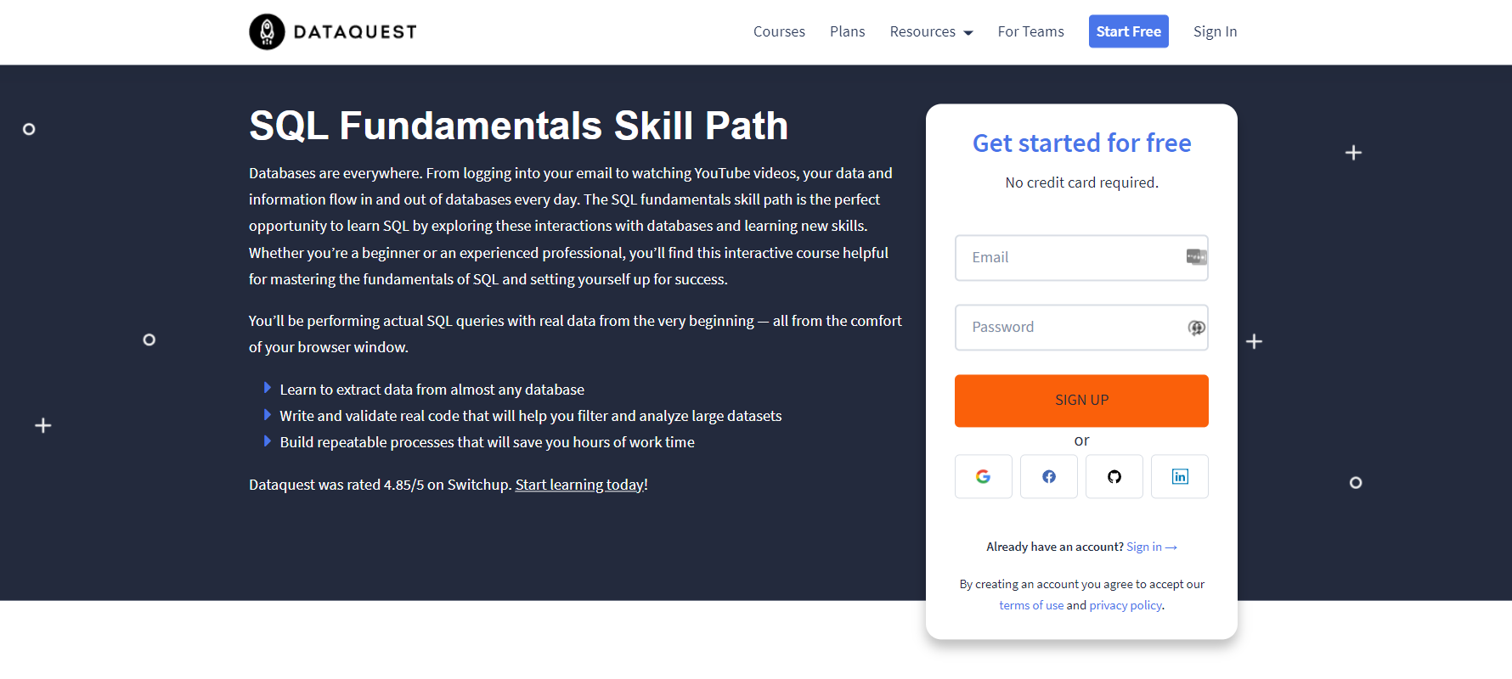Sign up with the GitHub icon
This screenshot has height=679, width=1512.
tap(1114, 476)
